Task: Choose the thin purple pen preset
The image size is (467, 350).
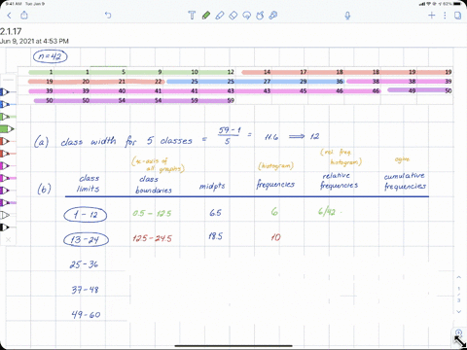Action: pyautogui.click(x=6, y=191)
